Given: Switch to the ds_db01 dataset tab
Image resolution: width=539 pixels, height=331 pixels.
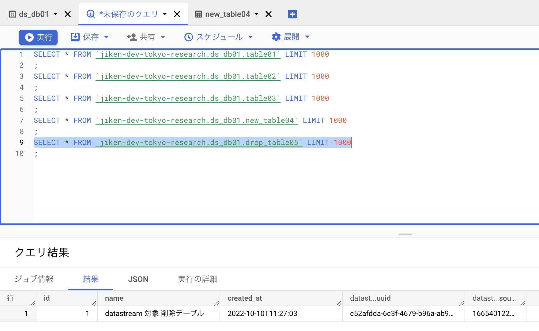Looking at the screenshot, I should tap(33, 14).
